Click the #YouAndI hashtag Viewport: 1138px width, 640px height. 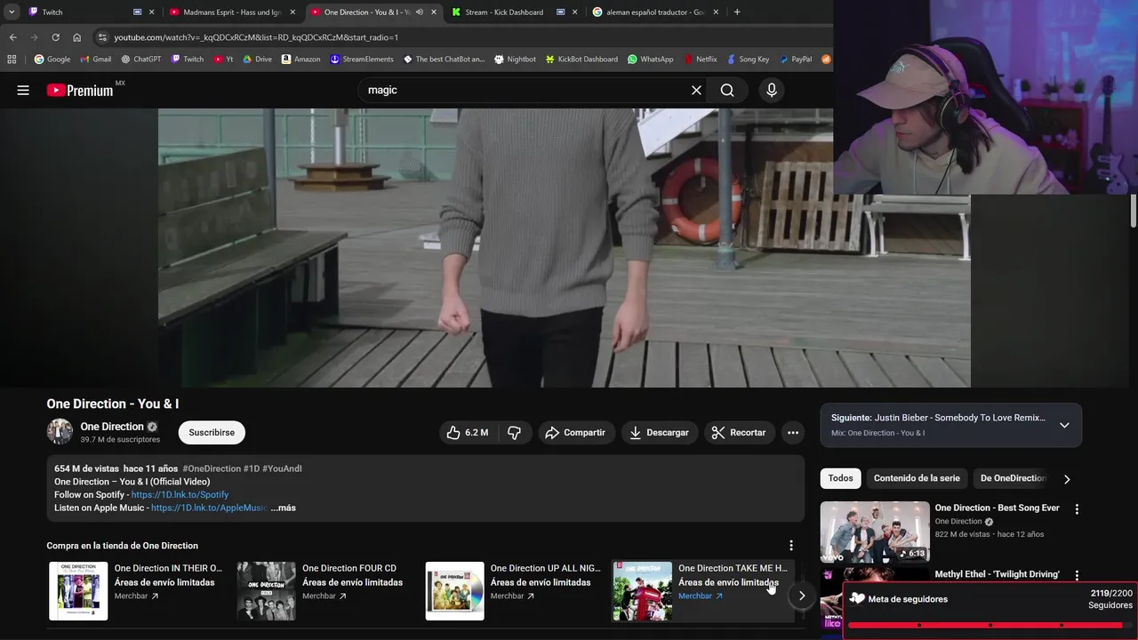[x=282, y=468]
